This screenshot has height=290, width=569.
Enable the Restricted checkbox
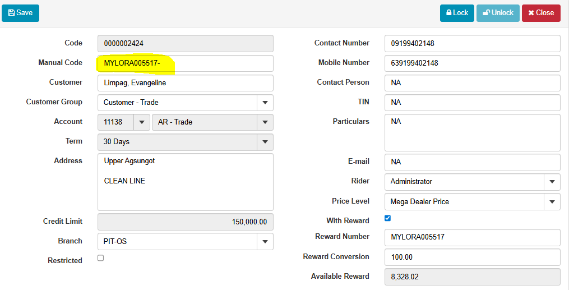[x=101, y=258]
